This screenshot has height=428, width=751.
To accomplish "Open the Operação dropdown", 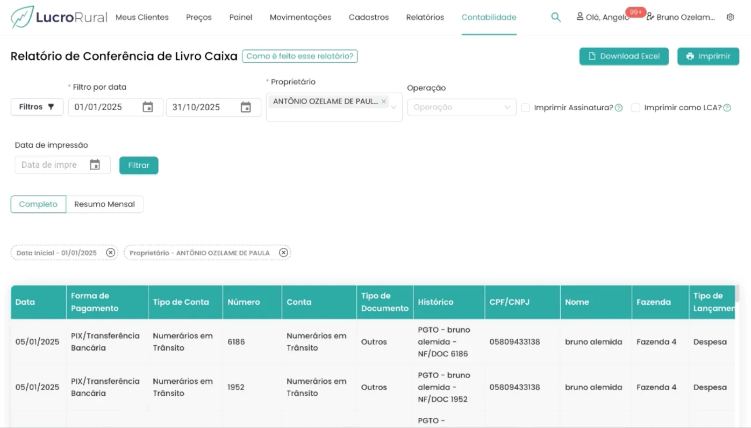I will pos(461,107).
